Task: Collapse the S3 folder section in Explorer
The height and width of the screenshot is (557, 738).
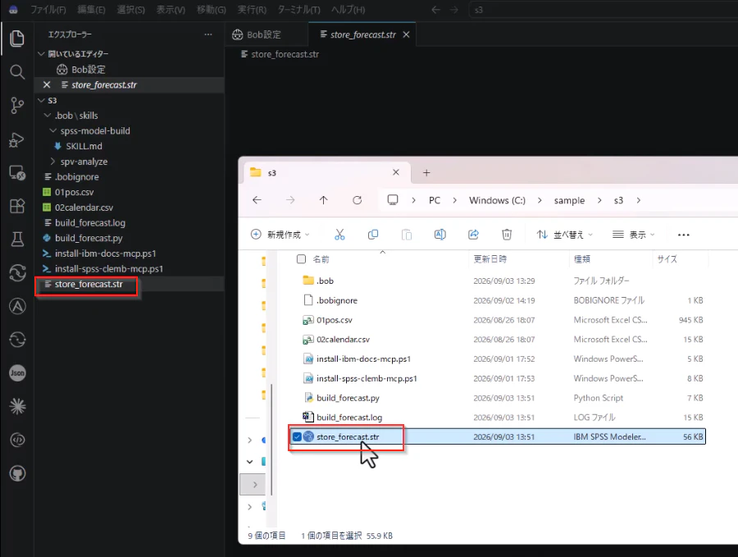Action: tap(42, 100)
